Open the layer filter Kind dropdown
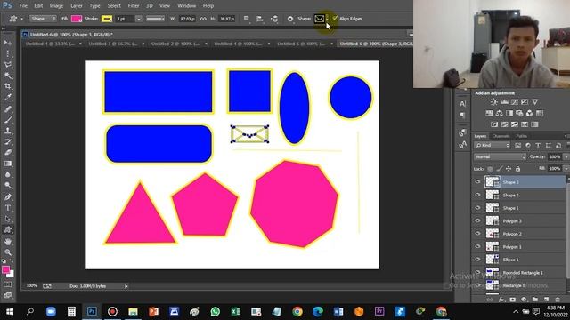 coord(492,146)
